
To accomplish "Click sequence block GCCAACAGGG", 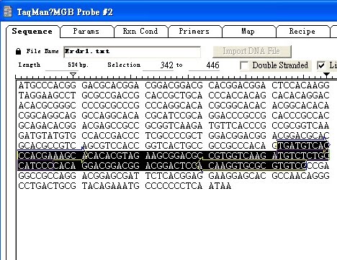I will (300, 176).
